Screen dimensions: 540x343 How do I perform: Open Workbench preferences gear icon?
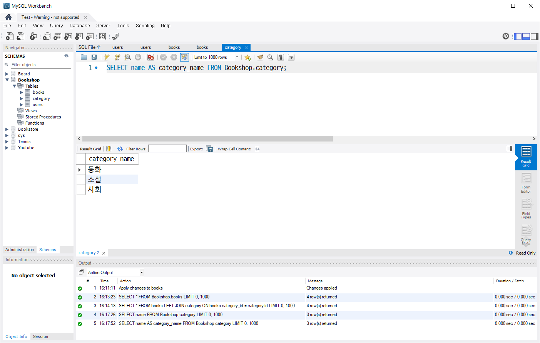point(506,36)
